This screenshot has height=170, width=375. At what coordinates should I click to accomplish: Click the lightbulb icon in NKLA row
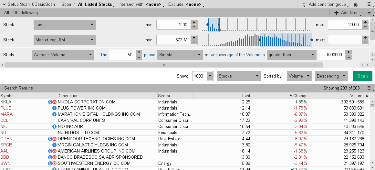[x=50, y=102]
